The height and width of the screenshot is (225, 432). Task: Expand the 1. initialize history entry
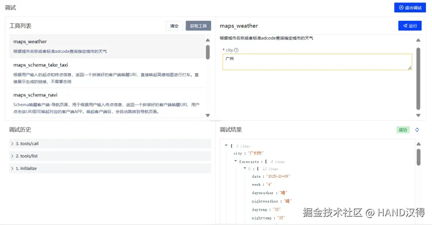click(110, 169)
